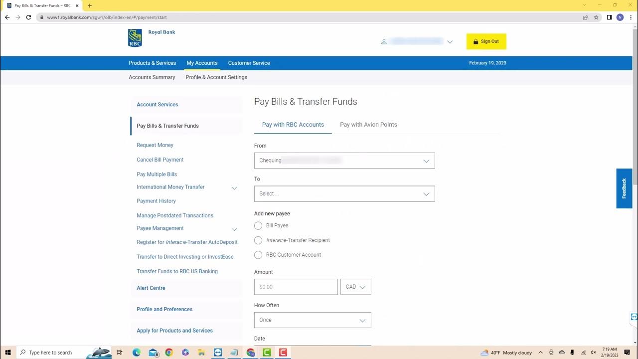Open the How Often dropdown
The width and height of the screenshot is (638, 359).
pos(313,320)
